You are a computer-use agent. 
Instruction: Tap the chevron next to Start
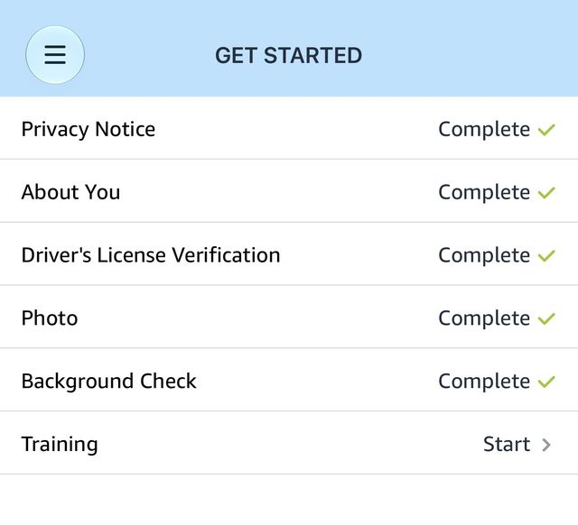pos(546,445)
